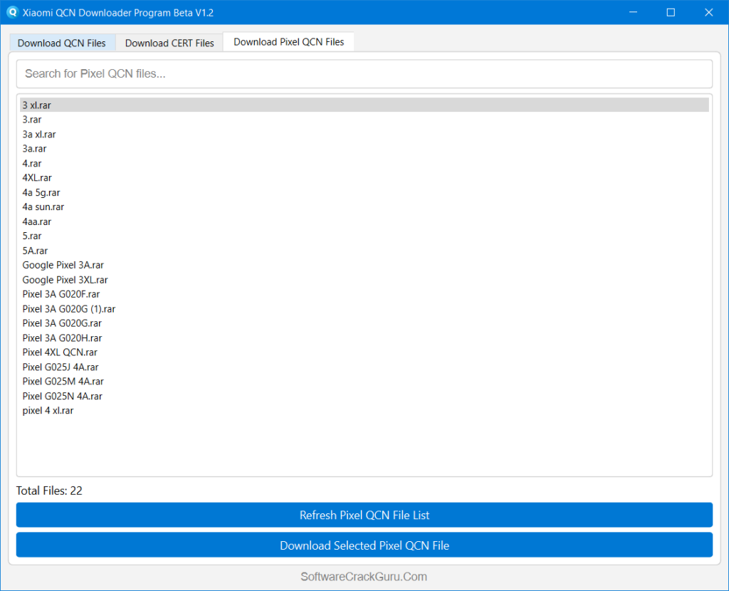Refresh Pixel QCN File List
Viewport: 729px width, 591px height.
pyautogui.click(x=364, y=516)
